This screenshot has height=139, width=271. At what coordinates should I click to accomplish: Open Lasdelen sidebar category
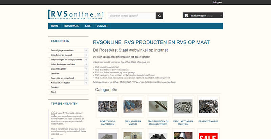pos(55,74)
